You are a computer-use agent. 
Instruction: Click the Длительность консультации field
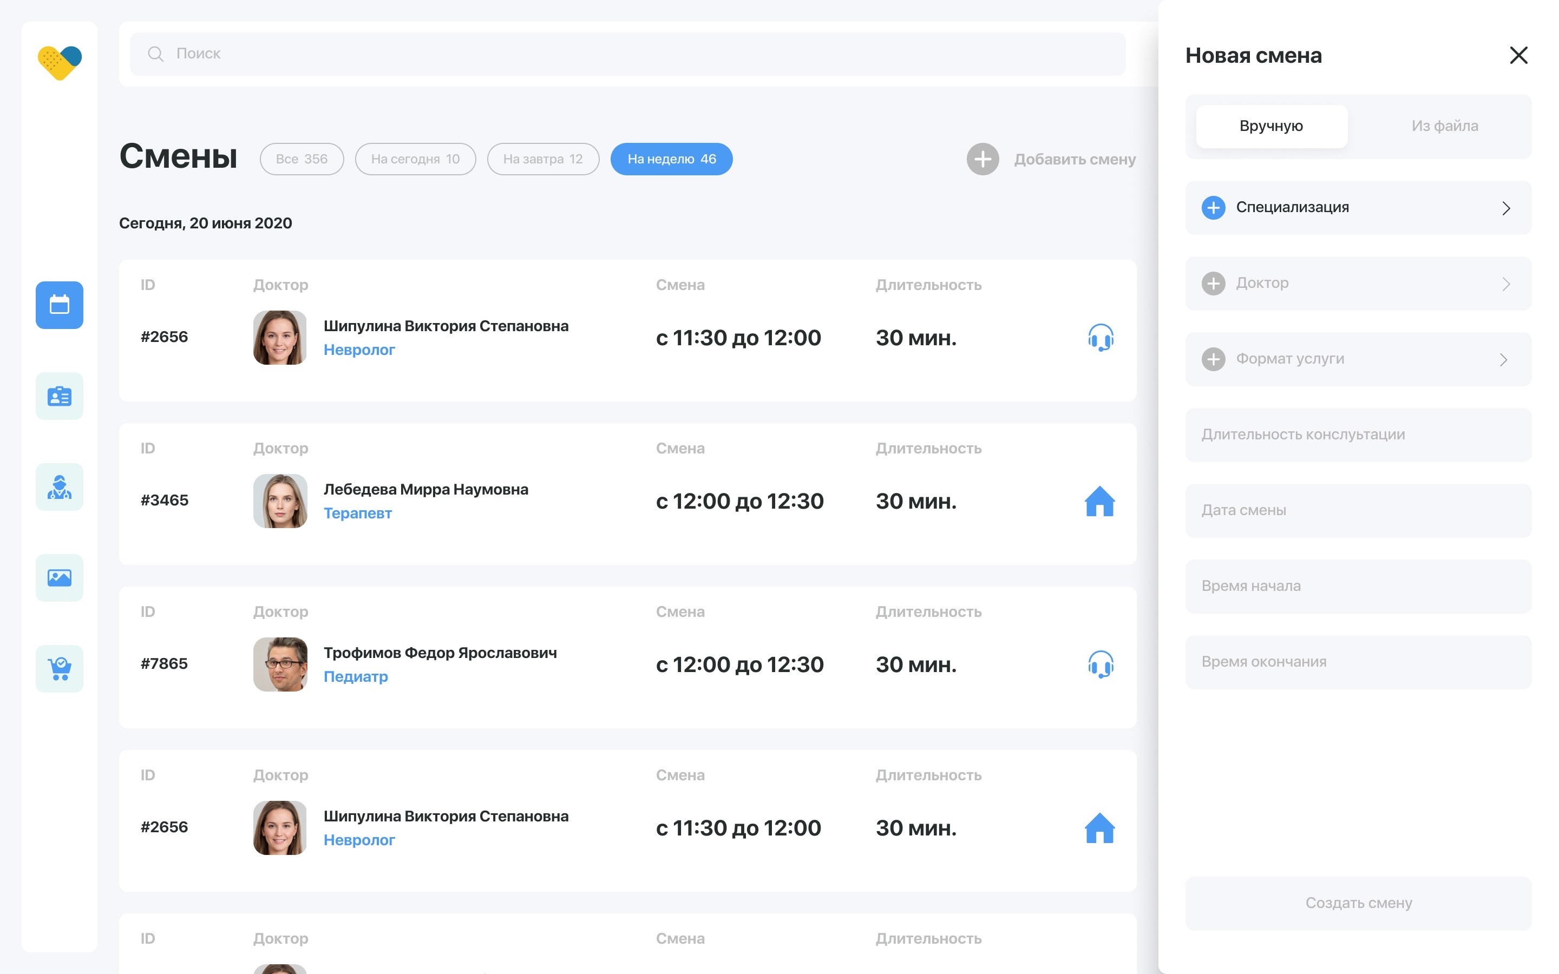pos(1358,435)
